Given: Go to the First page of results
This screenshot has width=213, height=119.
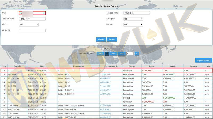Looking at the screenshot, I should click(x=100, y=53).
